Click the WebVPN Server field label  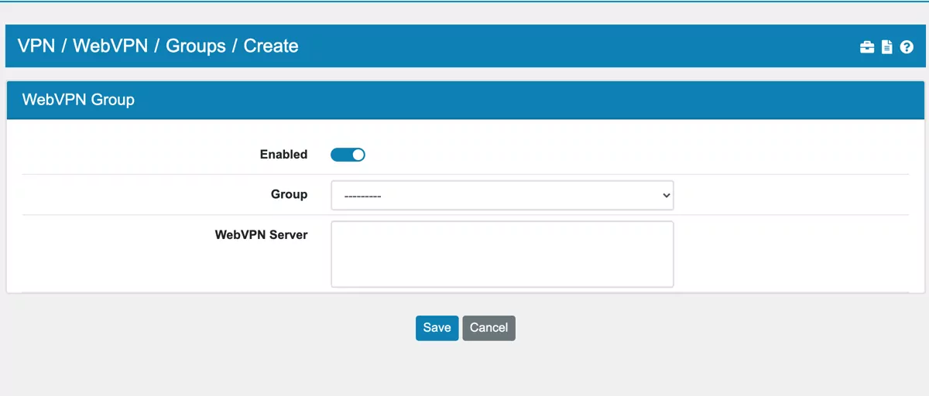(x=261, y=235)
